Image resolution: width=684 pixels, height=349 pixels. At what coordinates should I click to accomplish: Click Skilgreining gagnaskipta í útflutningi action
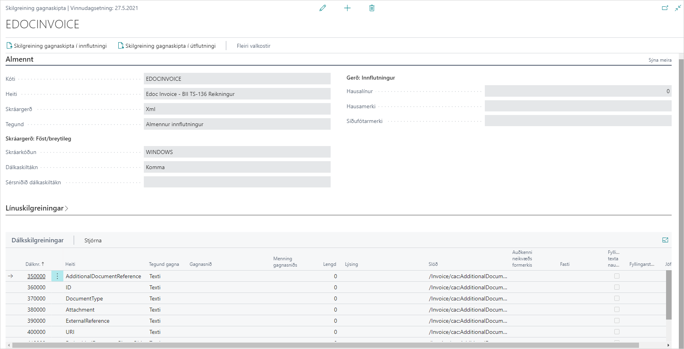pos(167,46)
